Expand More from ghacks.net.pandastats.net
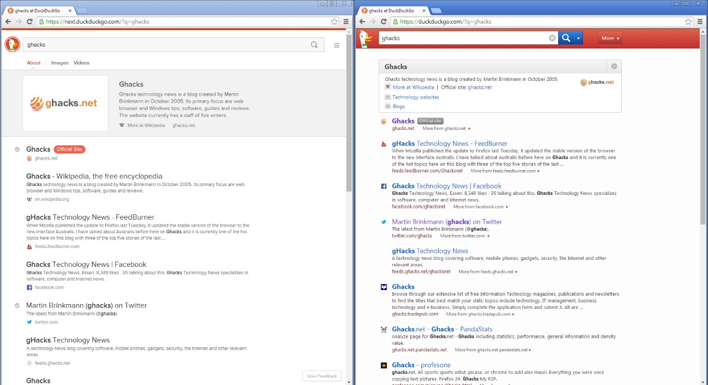Viewport: 708px width, 385px height. [x=493, y=350]
